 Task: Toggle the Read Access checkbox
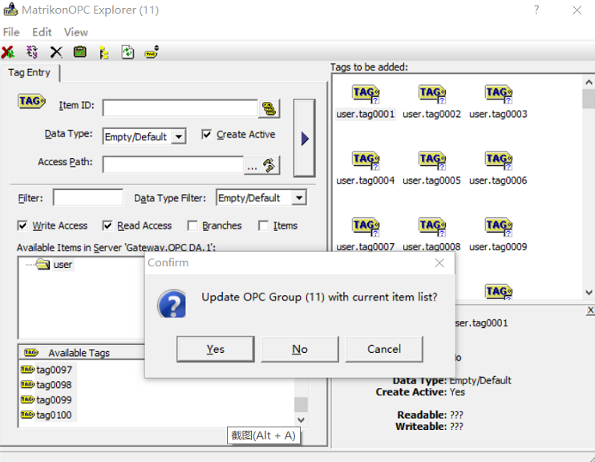click(x=107, y=225)
